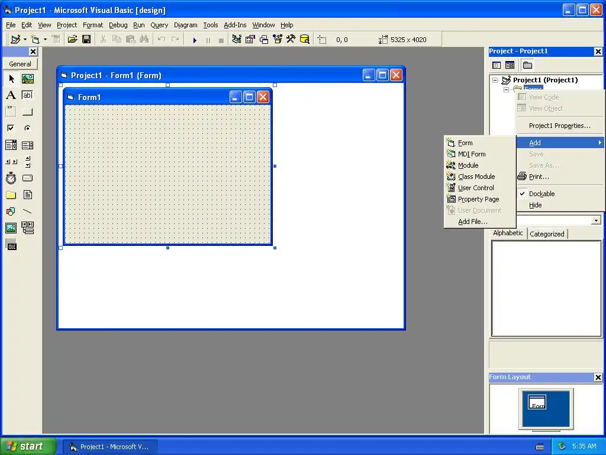The width and height of the screenshot is (606, 455).
Task: Click form thumbnail in Form Layout
Action: point(537,402)
